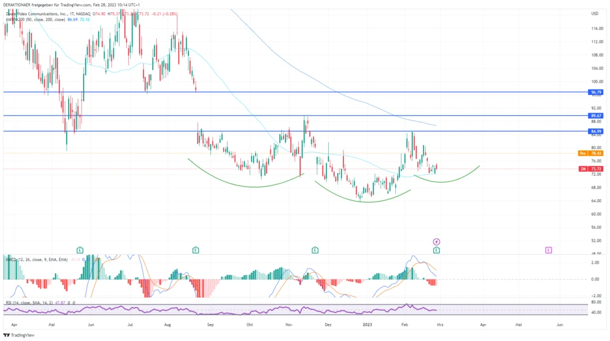Click the MACD indicator legend
Viewport: 610px width, 341px height.
click(37, 259)
